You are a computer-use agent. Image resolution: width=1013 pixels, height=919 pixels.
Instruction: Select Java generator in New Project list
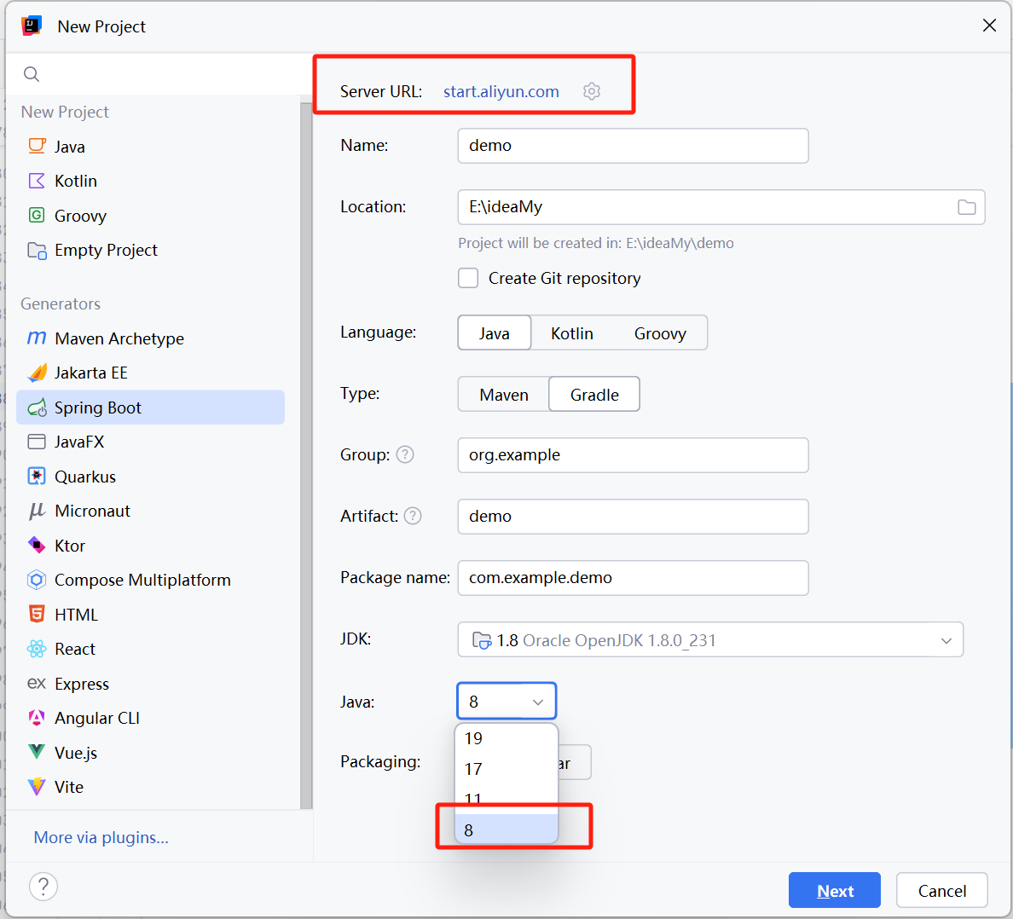[151, 147]
